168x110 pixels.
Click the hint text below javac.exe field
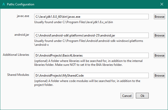[77, 22]
